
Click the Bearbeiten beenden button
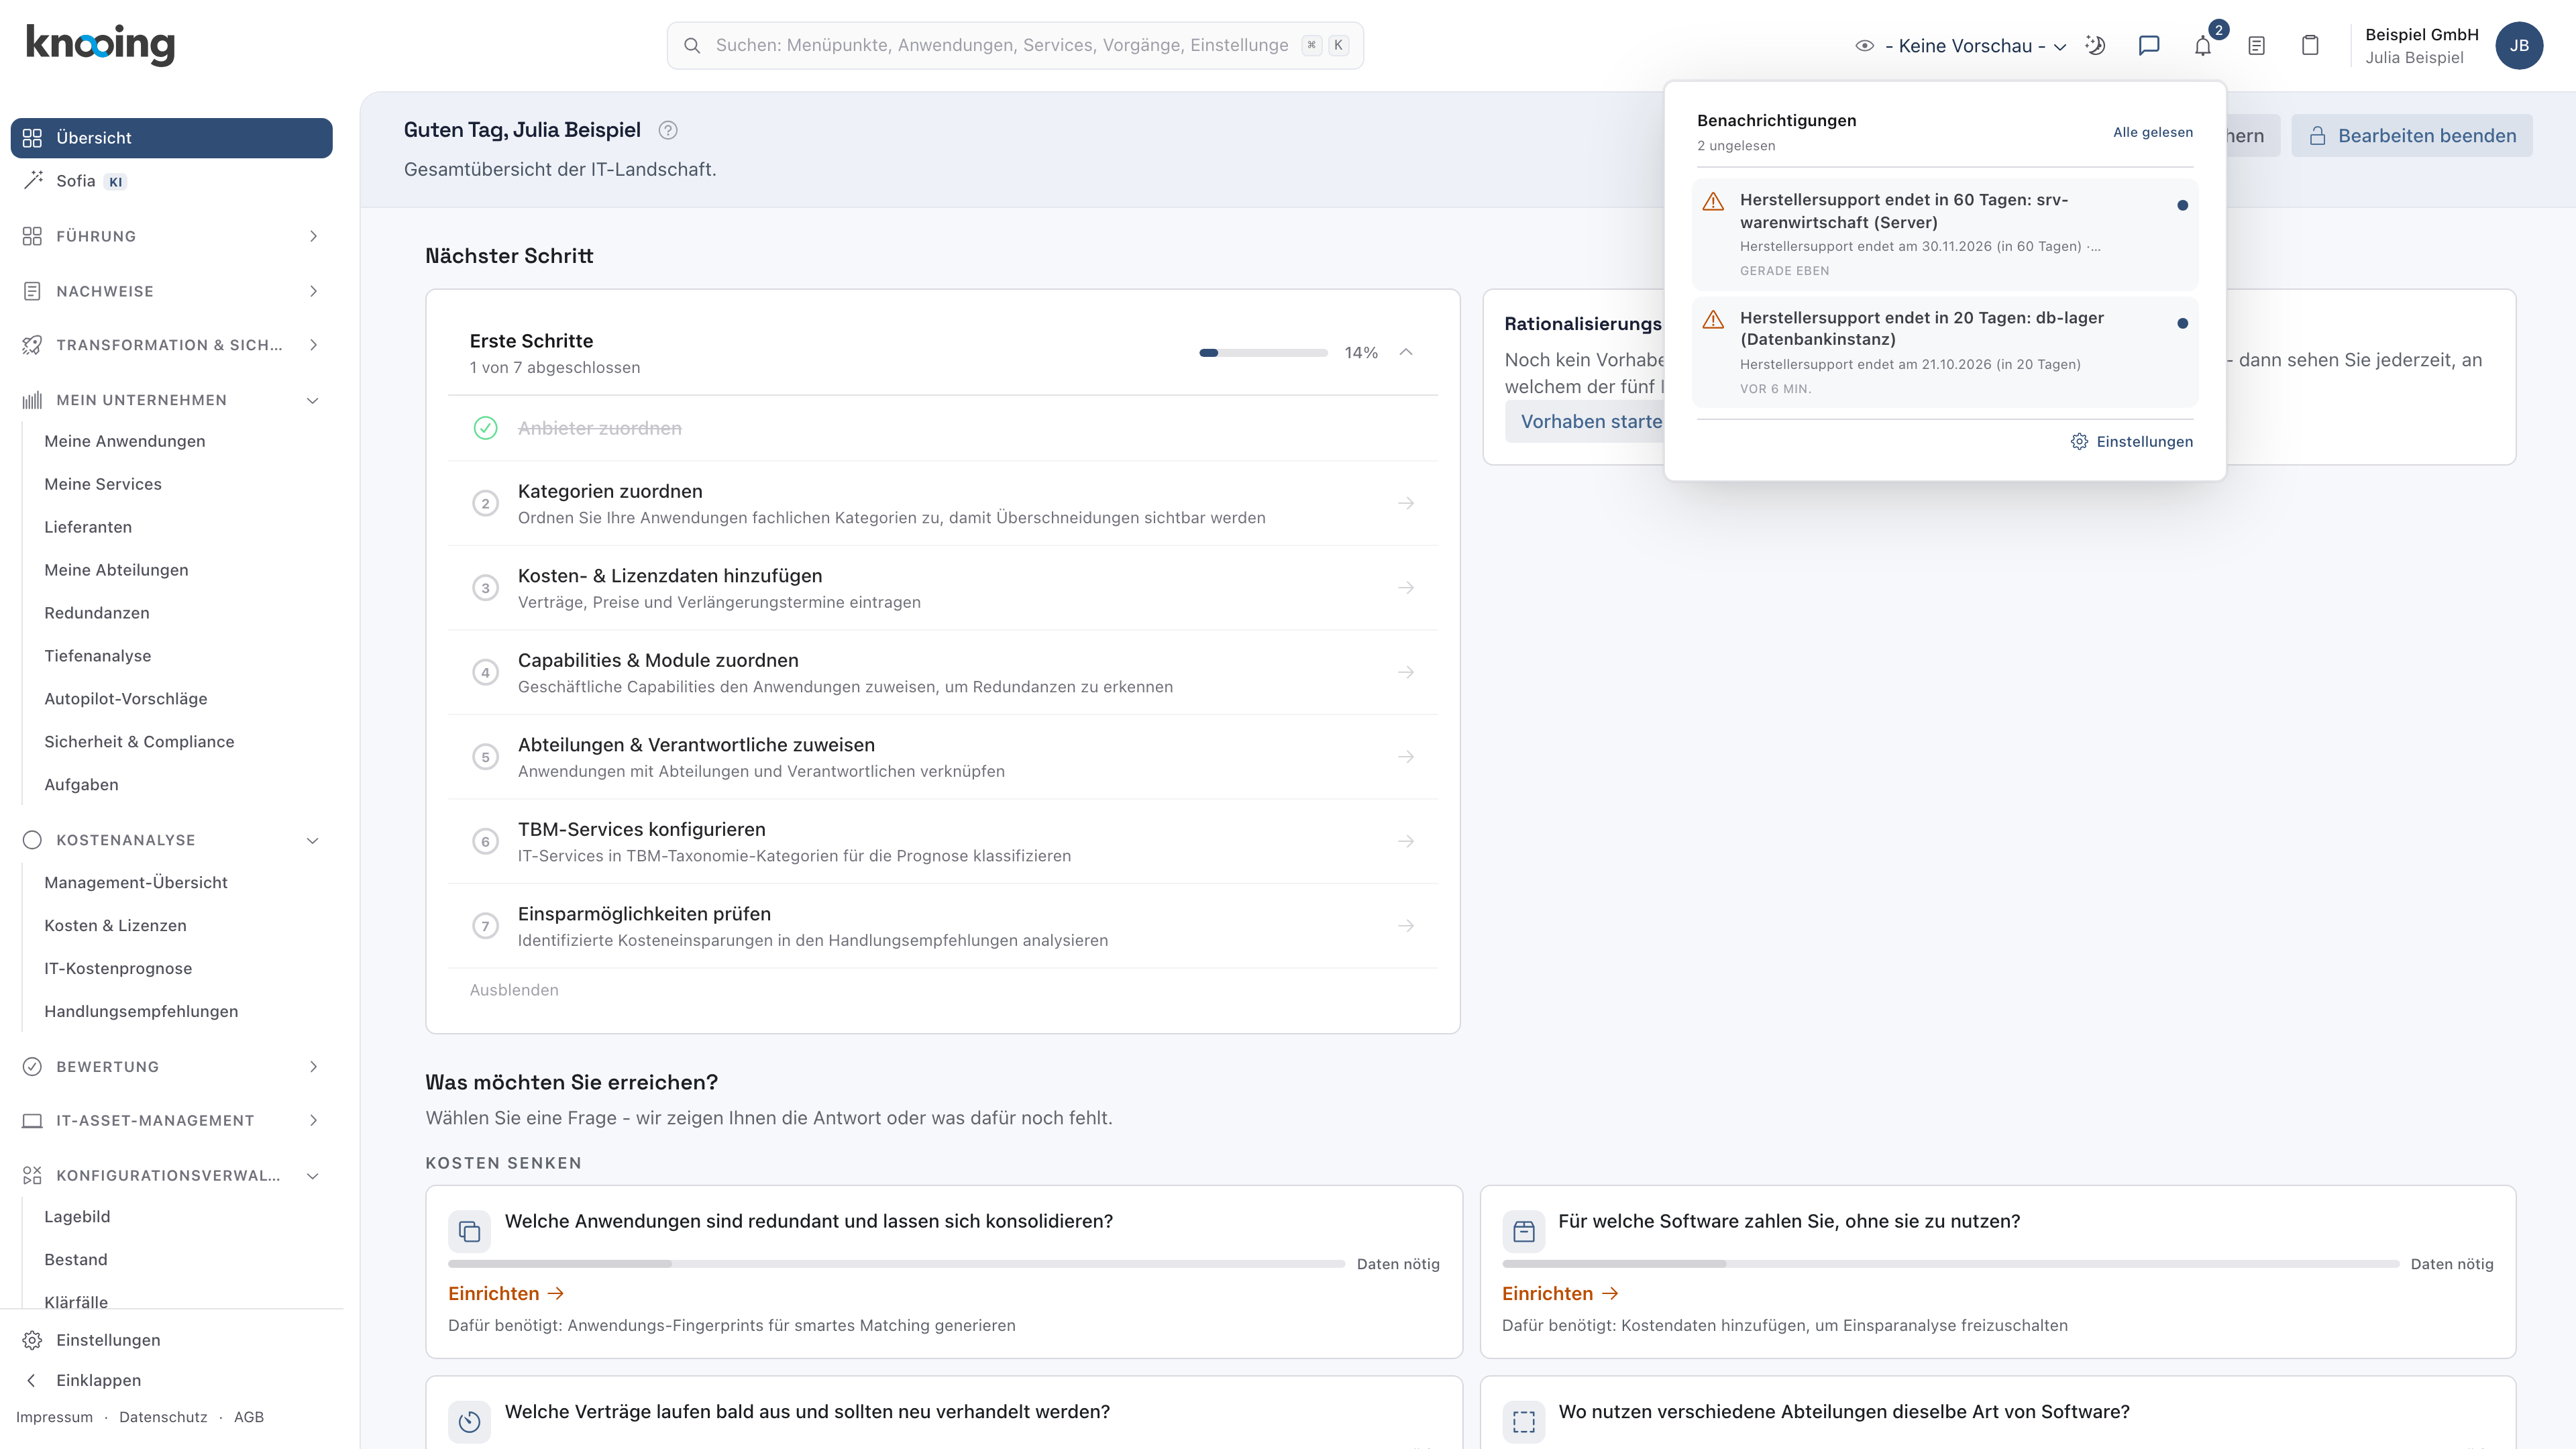point(2412,136)
